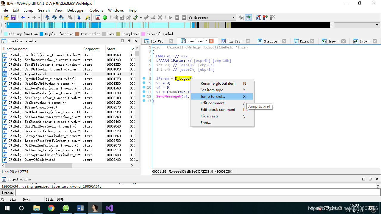Screen dimensions: 381x214
Task: Choose Rename global item in the context menu
Action: tap(222, 83)
